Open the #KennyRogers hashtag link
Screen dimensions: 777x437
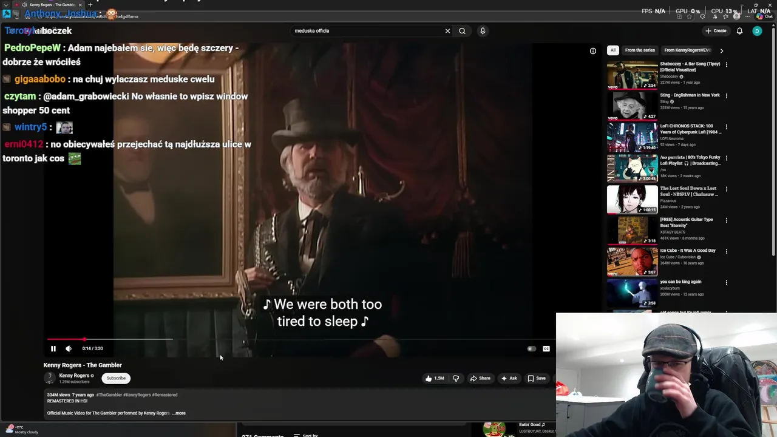[137, 395]
